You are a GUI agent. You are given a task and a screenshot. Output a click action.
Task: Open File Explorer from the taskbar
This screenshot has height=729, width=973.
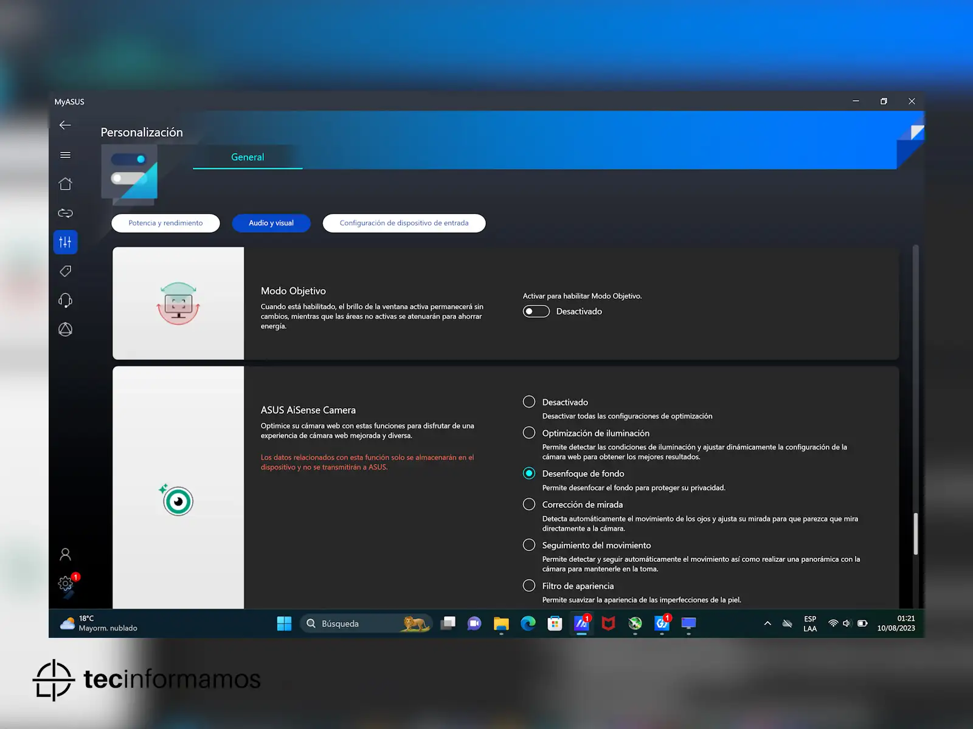tap(501, 623)
